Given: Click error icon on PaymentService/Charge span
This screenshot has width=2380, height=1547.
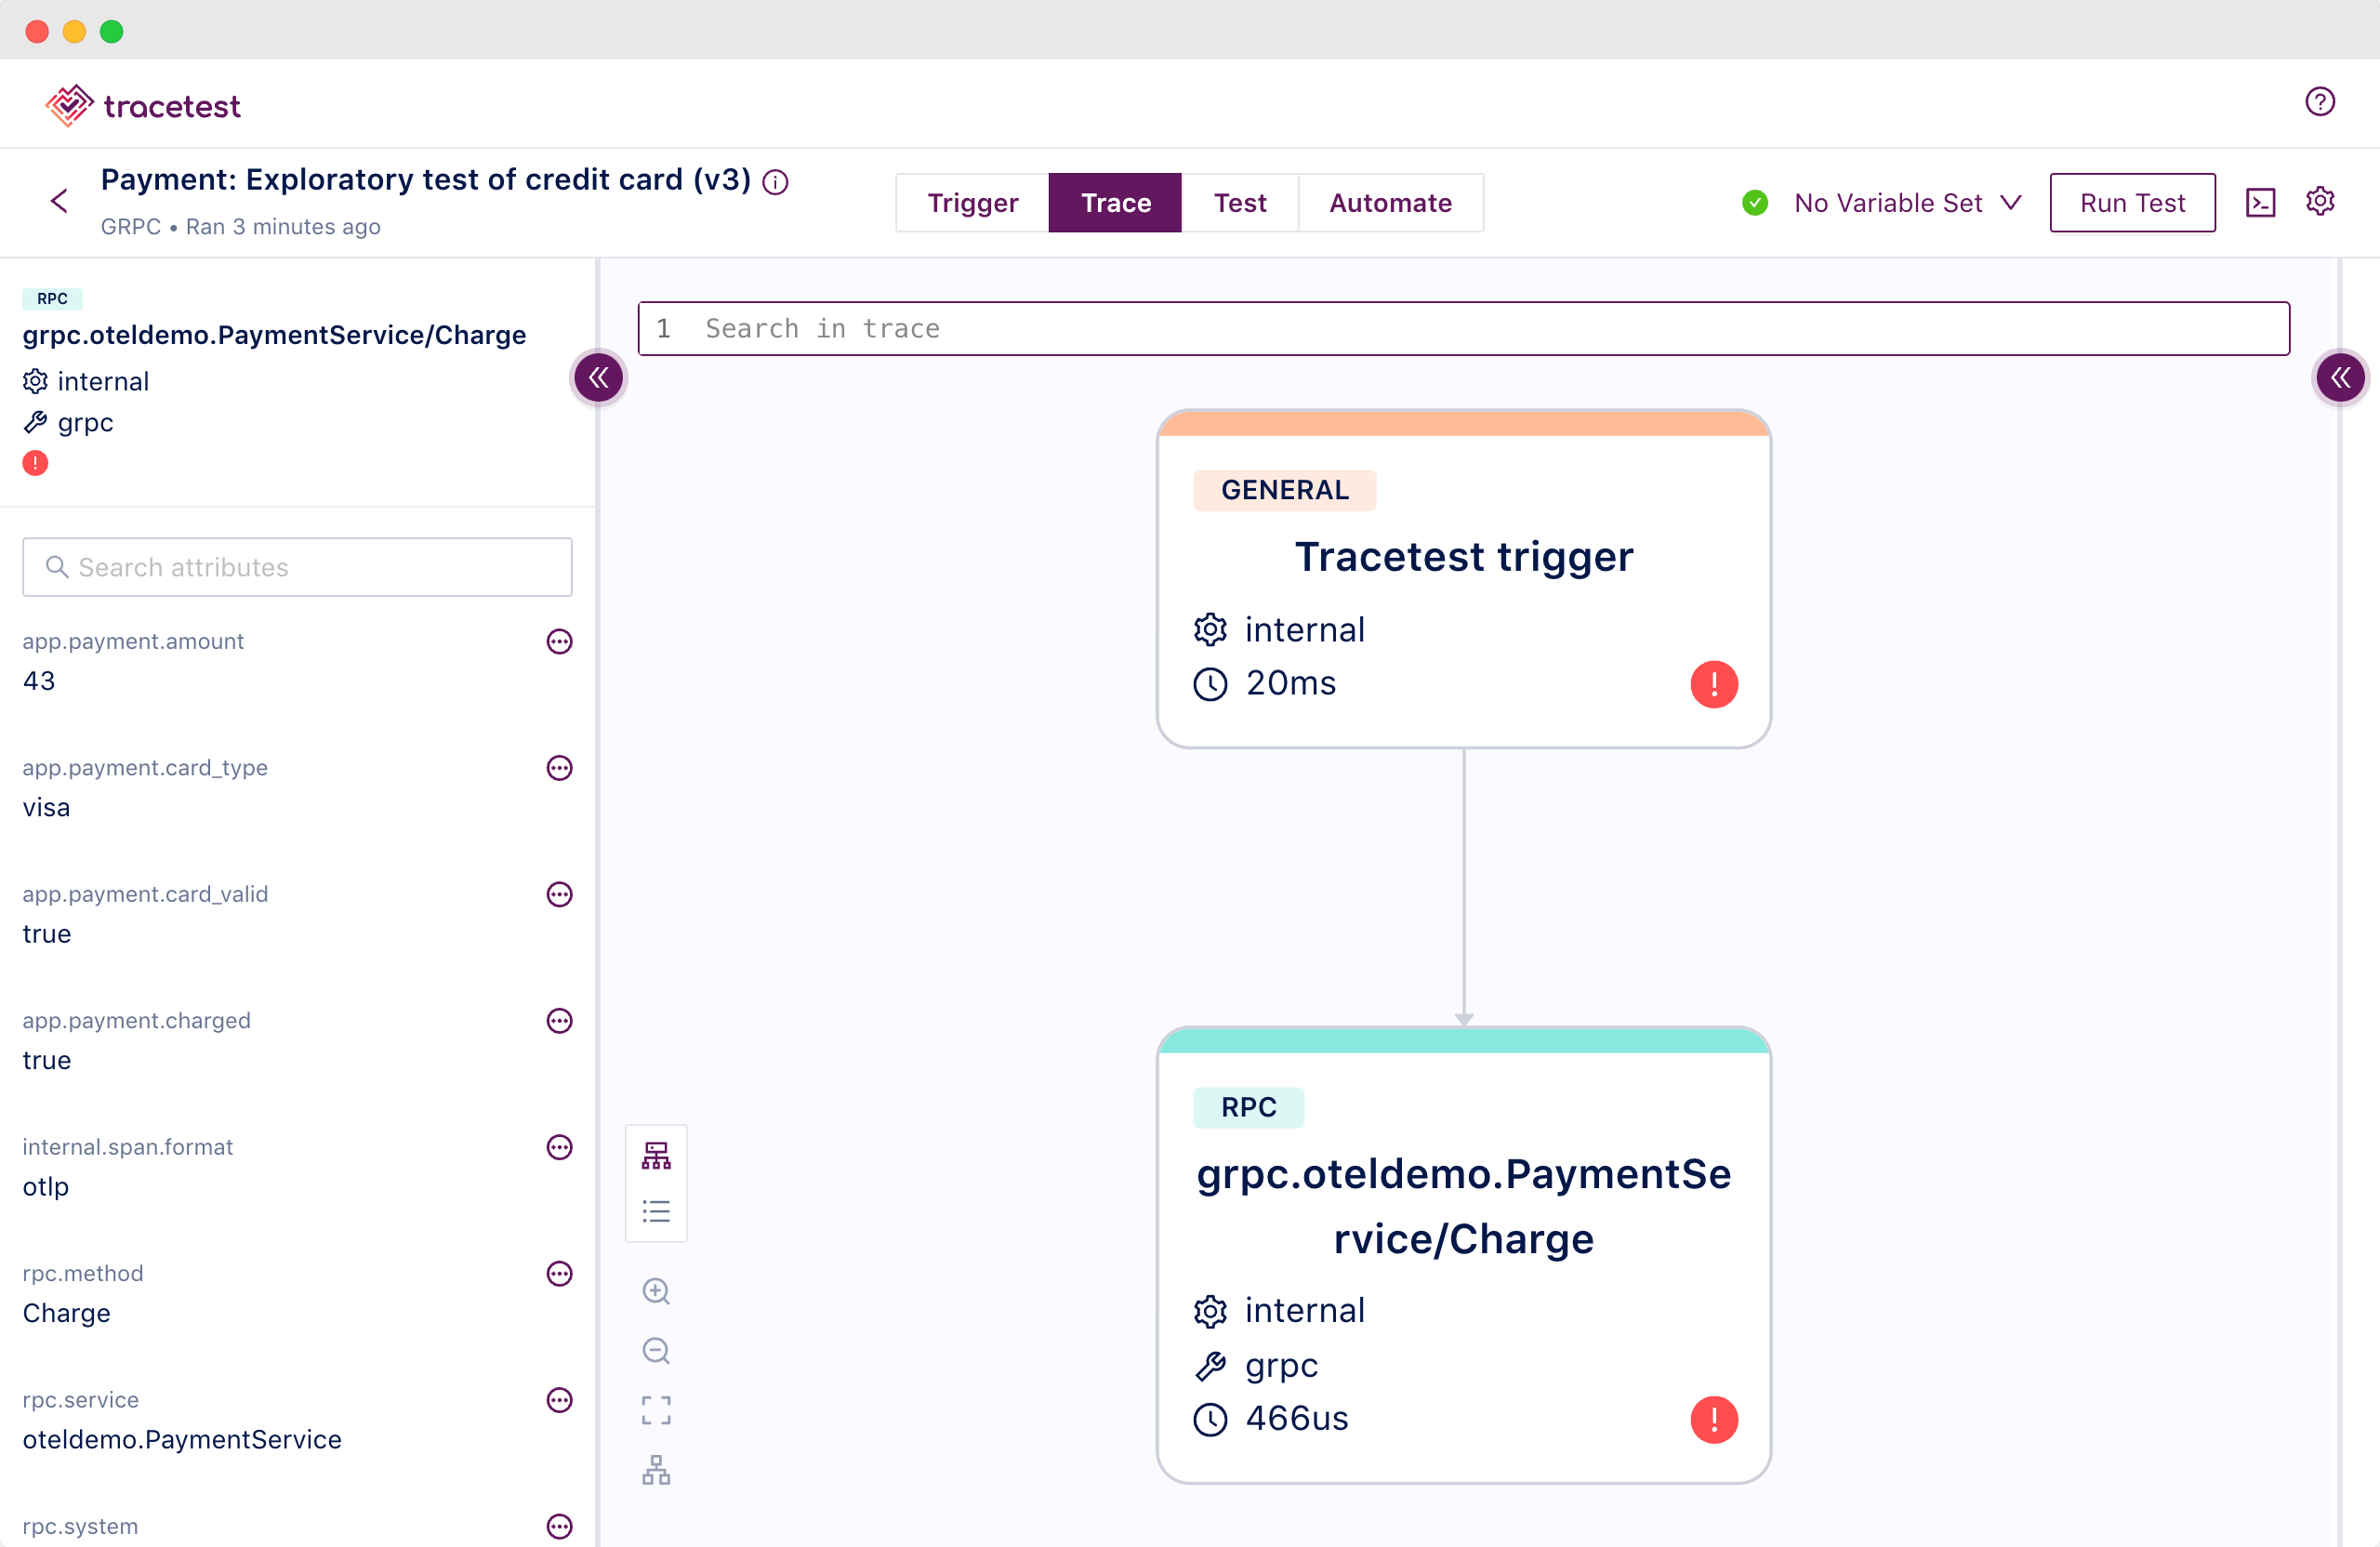Looking at the screenshot, I should (1713, 1420).
